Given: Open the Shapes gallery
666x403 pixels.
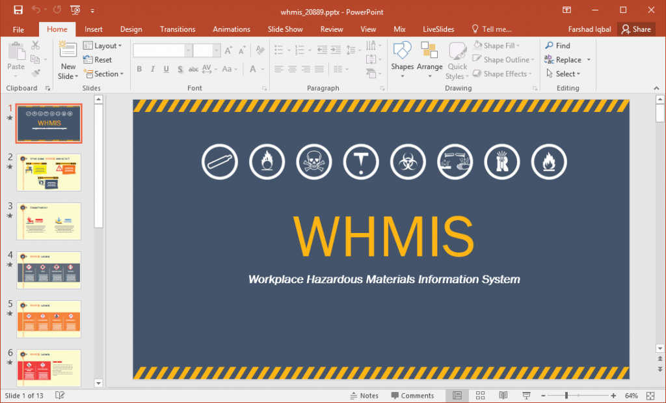Looking at the screenshot, I should (x=402, y=59).
